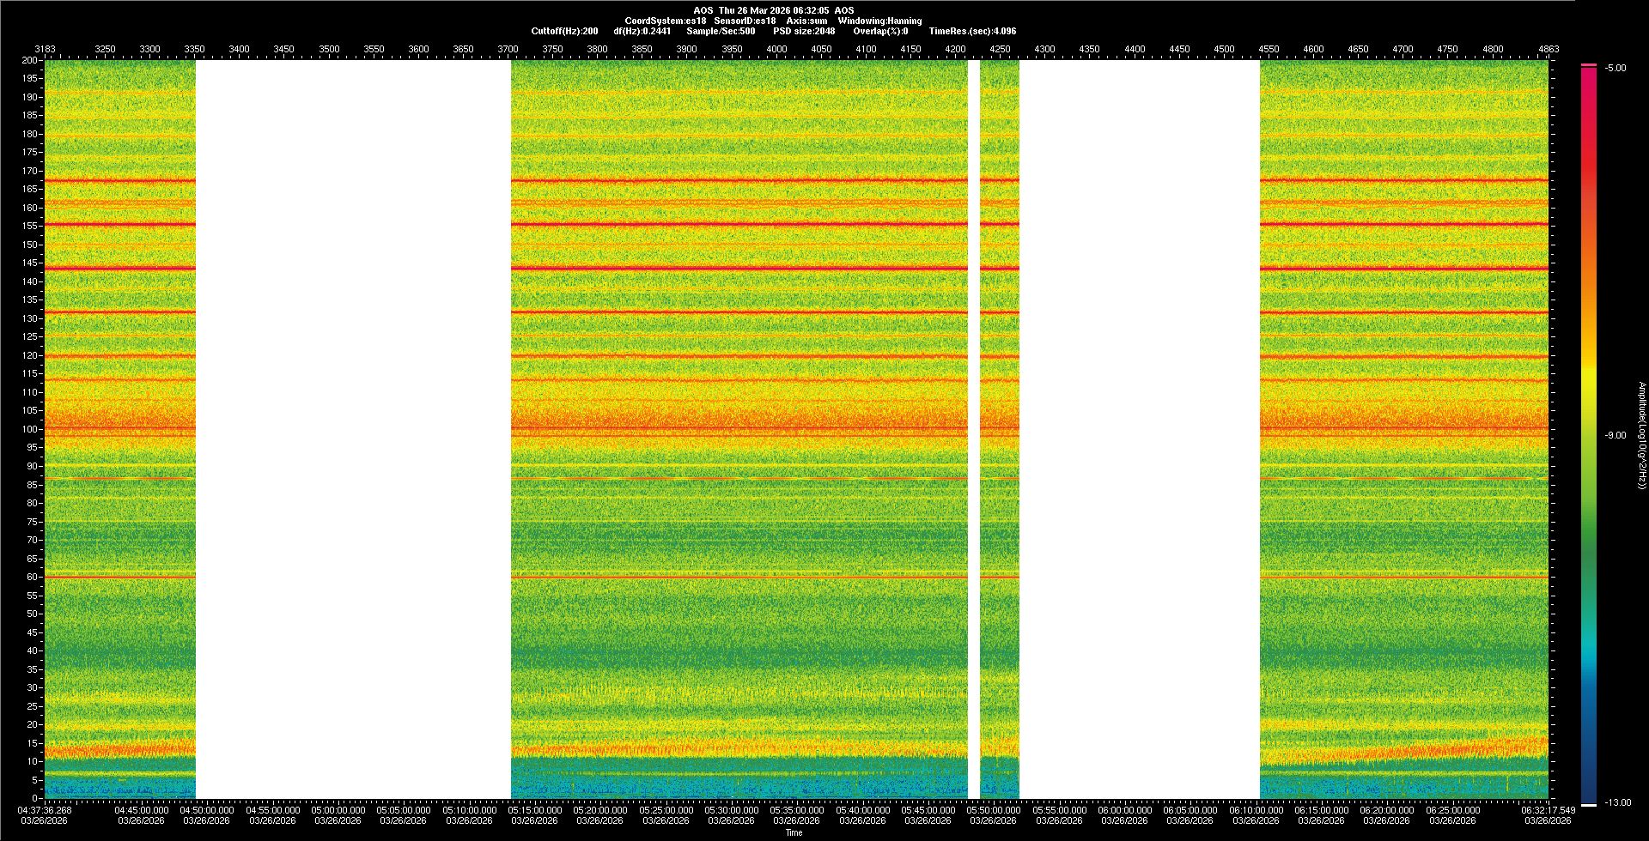The height and width of the screenshot is (841, 1649).
Task: Click the PSD size:2048 header text
Action: (803, 31)
